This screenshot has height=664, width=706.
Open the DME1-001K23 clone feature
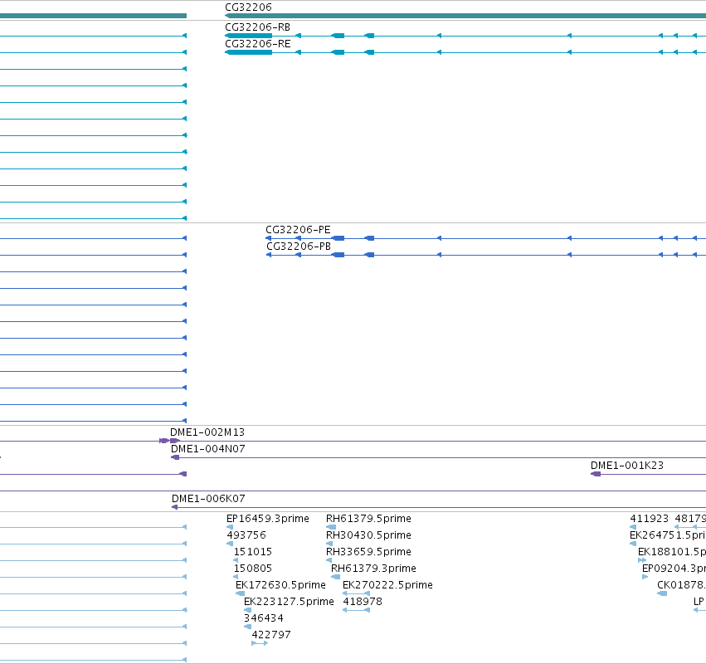[627, 466]
